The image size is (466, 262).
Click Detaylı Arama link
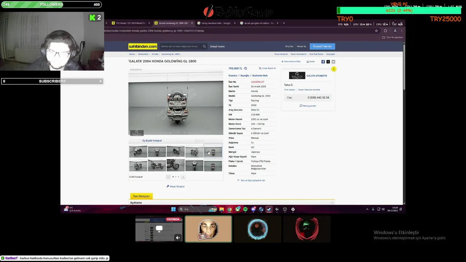[x=217, y=46]
